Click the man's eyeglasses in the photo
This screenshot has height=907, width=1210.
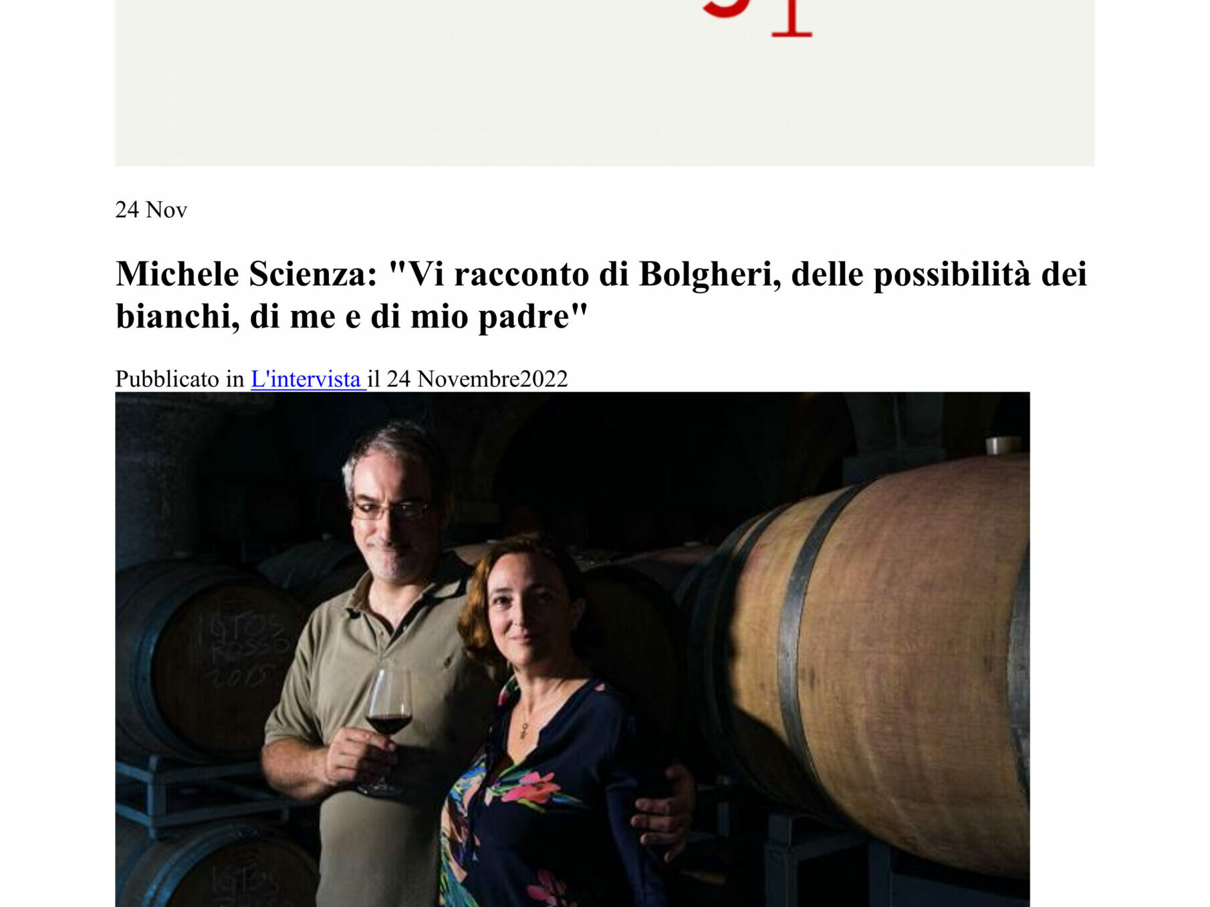pos(392,511)
